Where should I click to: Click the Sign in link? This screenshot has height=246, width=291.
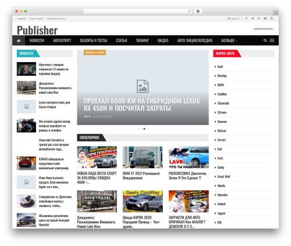click(233, 19)
